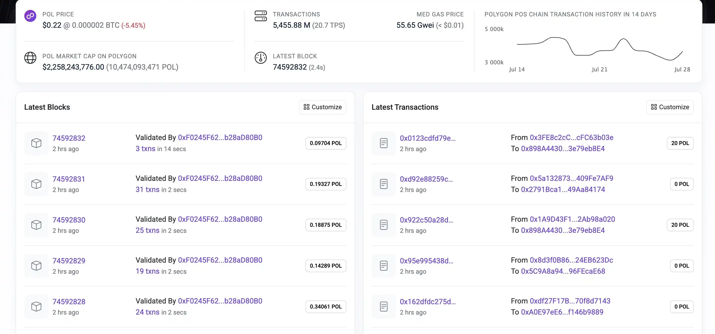Image resolution: width=715 pixels, height=334 pixels.
Task: Click the gauge icon beside Latest Block
Action: pyautogui.click(x=261, y=58)
